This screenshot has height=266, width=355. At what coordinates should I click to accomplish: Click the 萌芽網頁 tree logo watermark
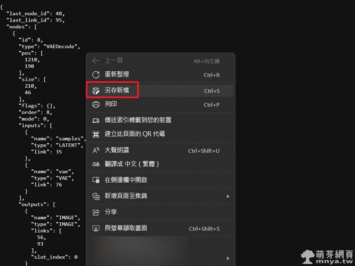coord(308,257)
